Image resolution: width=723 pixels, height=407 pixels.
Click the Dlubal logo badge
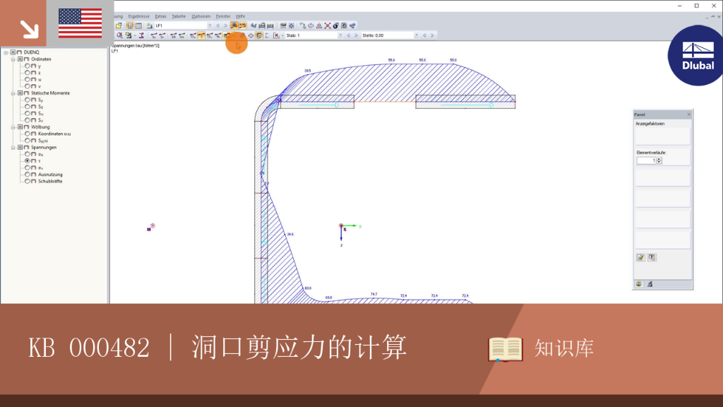tap(697, 56)
